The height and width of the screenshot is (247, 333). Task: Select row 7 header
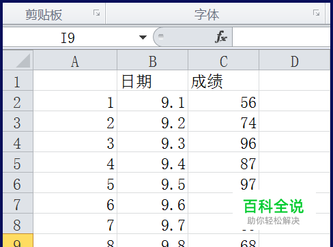coord(18,203)
